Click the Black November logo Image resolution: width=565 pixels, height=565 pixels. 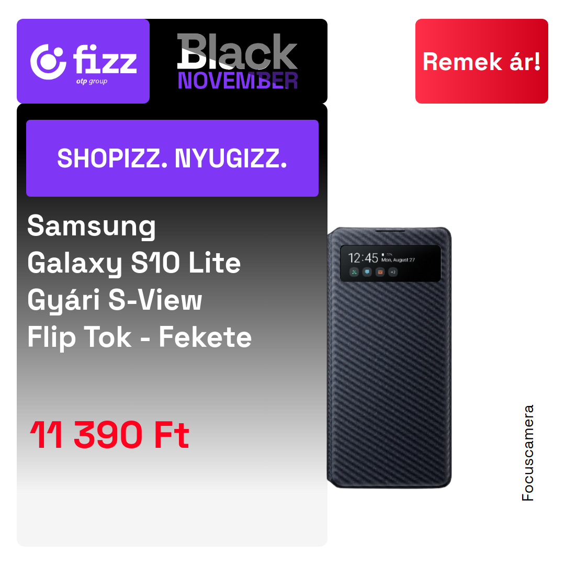238,61
